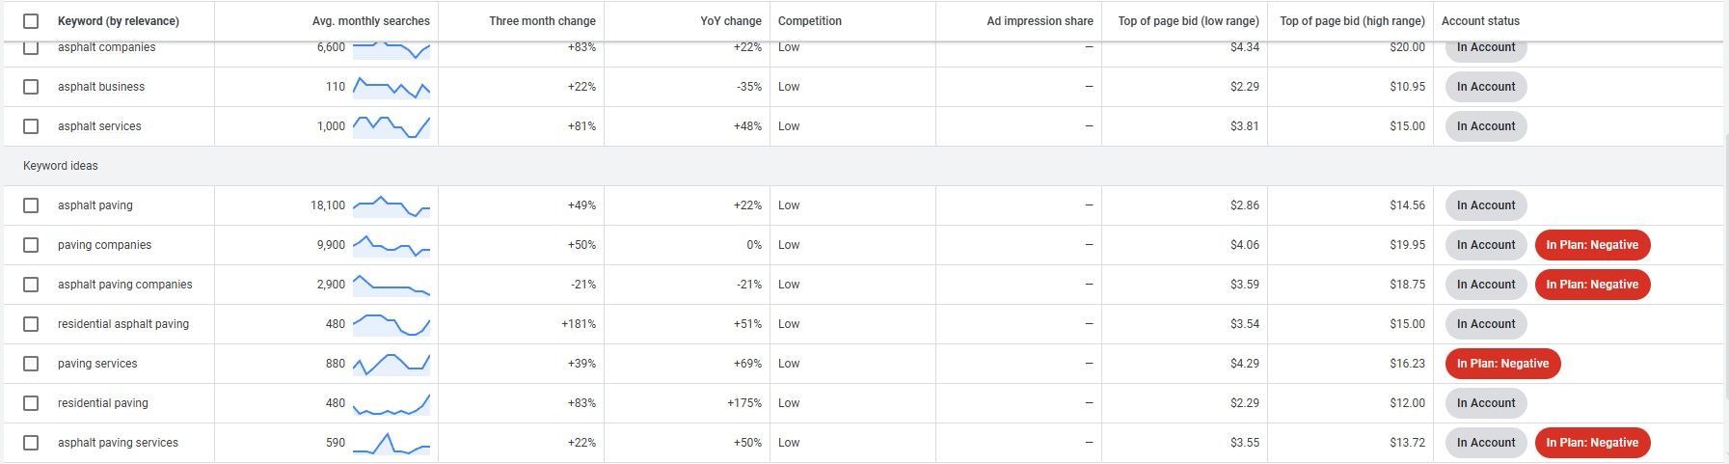Check the box for asphalt paving
Viewport: 1729px width, 464px height.
31,205
